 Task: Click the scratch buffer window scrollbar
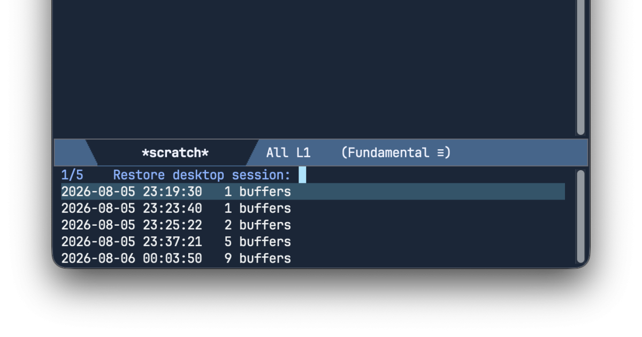[580, 67]
